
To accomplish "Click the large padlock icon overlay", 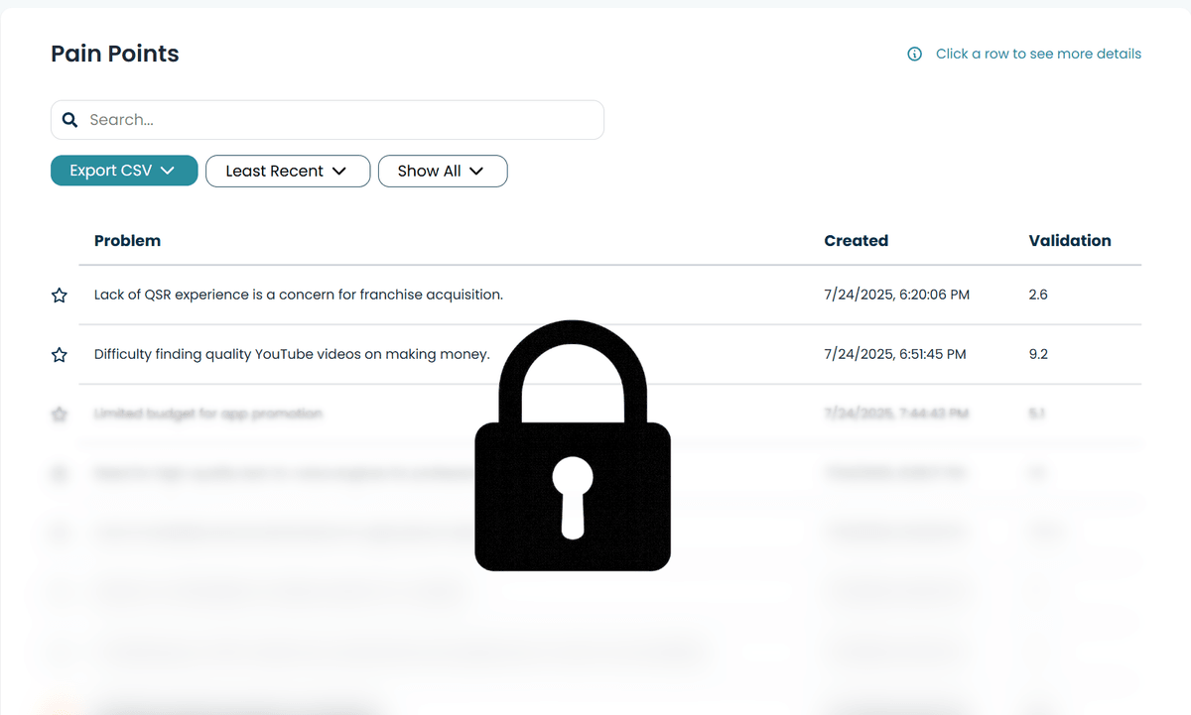I will [573, 446].
